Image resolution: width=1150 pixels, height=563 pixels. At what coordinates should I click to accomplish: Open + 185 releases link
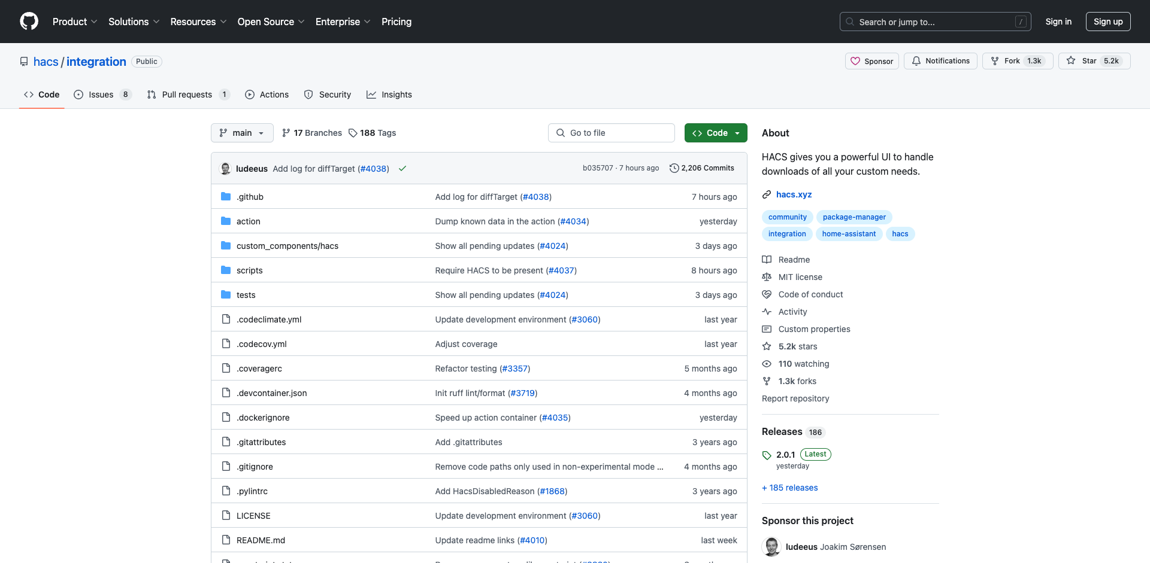pyautogui.click(x=790, y=488)
